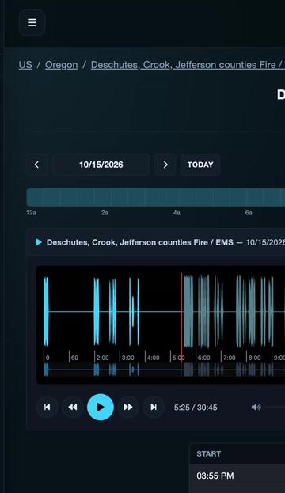The height and width of the screenshot is (493, 285).
Task: Click the 5:25 / 30:45 time display
Action: (196, 408)
